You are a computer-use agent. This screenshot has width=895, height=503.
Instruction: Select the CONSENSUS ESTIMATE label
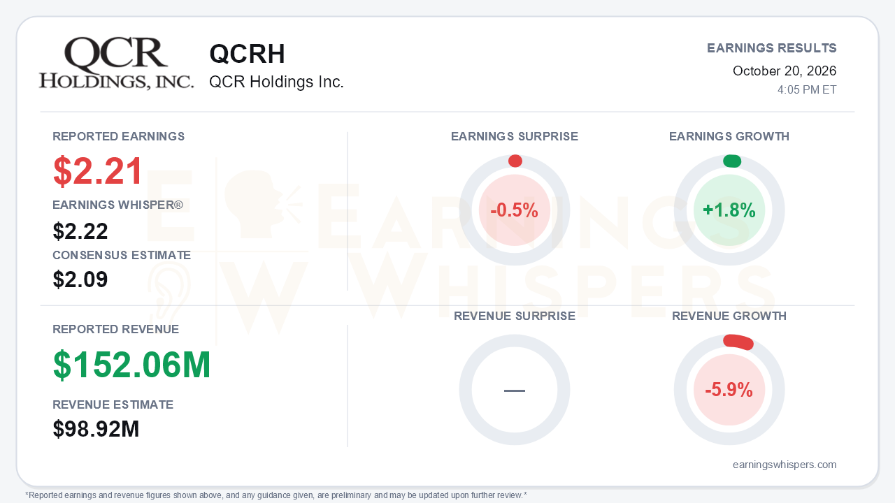pyautogui.click(x=122, y=255)
